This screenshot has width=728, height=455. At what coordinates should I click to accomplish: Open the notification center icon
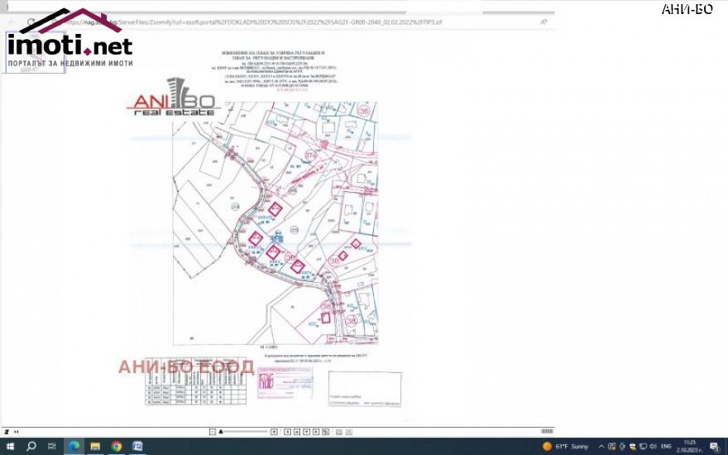click(715, 447)
